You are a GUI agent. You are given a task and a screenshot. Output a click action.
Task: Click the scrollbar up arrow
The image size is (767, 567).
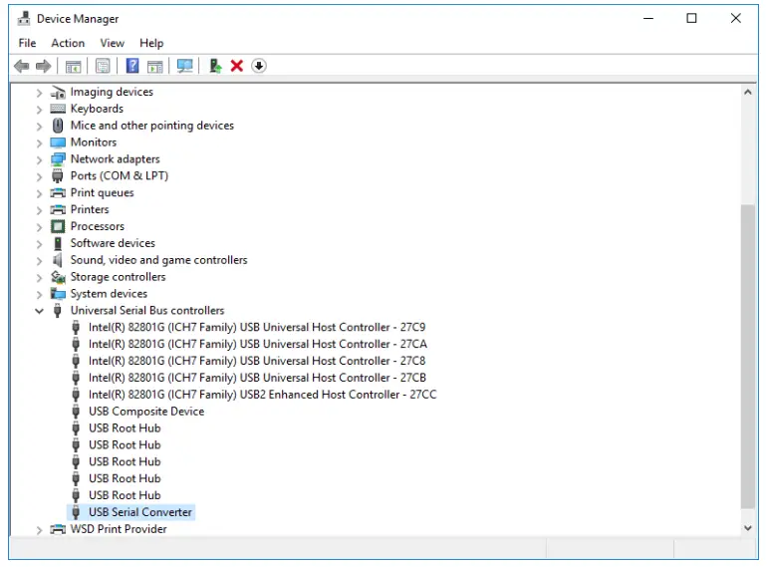point(747,92)
